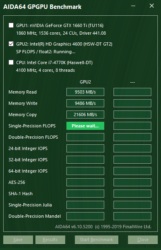Click the AIDA64 GPGPU Benchmark title bar text

tap(42, 7)
